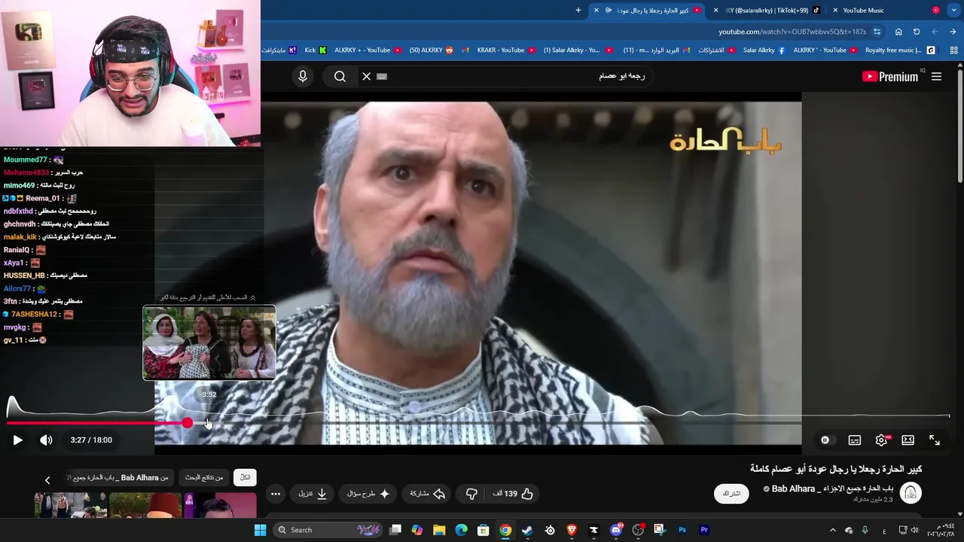Viewport: 964px width, 542px height.
Task: Click the اشتراك subscribe button
Action: click(731, 494)
